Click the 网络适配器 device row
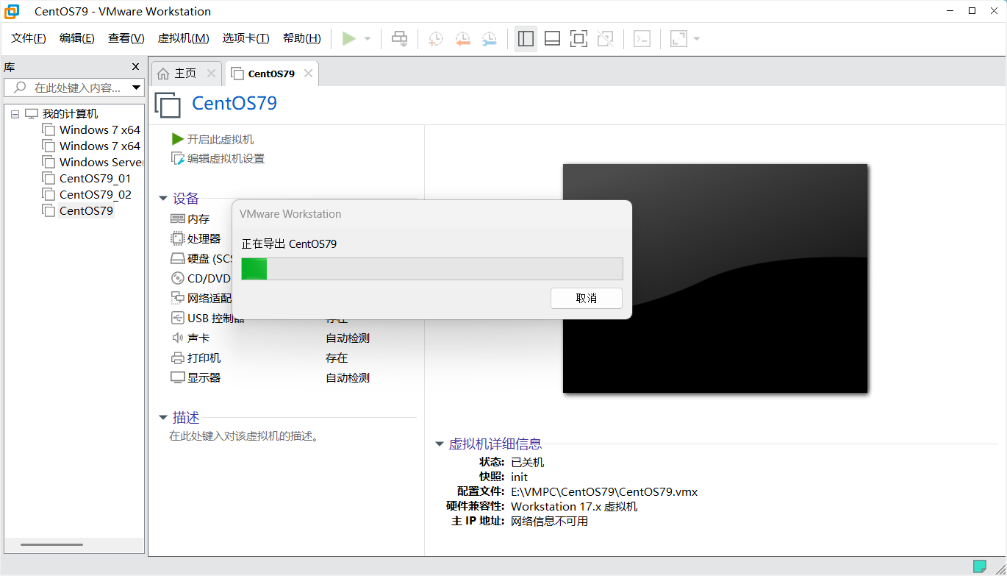The height and width of the screenshot is (576, 1007). click(x=201, y=299)
